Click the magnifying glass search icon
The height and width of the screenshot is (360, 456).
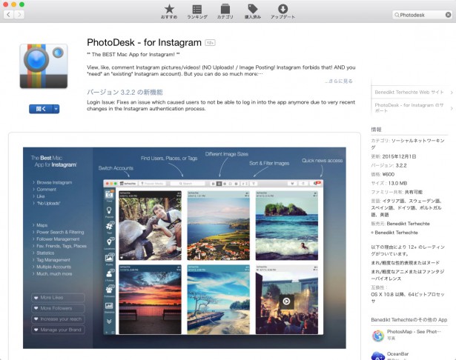(397, 15)
